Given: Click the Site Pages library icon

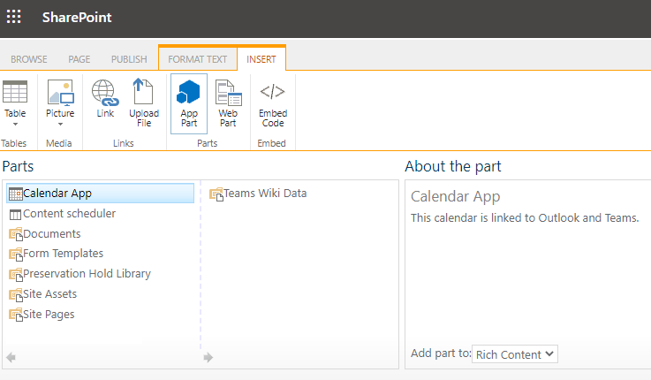Looking at the screenshot, I should (x=16, y=315).
